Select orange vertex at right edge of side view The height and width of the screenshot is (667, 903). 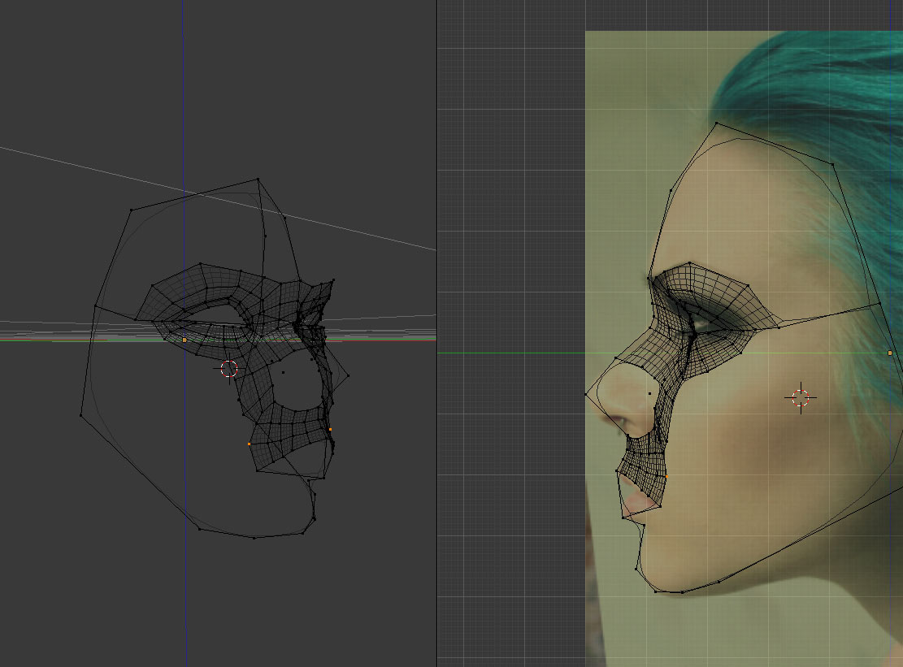[890, 353]
